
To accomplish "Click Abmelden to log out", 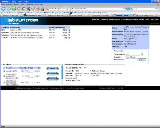I will (x=155, y=19).
